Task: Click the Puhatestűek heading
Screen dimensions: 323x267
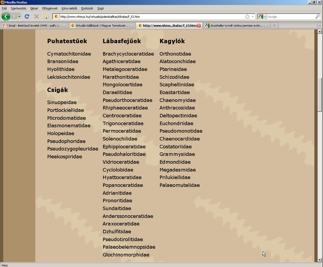Action: (x=67, y=41)
